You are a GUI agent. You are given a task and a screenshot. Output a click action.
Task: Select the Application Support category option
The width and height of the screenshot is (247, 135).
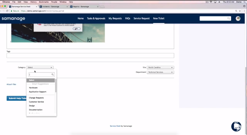(x=38, y=92)
